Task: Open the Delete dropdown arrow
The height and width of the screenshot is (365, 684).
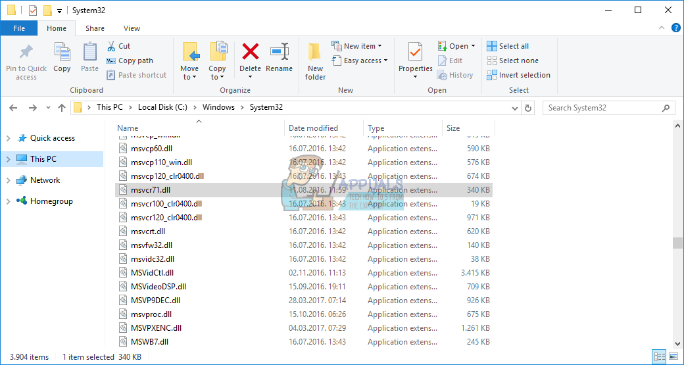Action: click(x=250, y=77)
